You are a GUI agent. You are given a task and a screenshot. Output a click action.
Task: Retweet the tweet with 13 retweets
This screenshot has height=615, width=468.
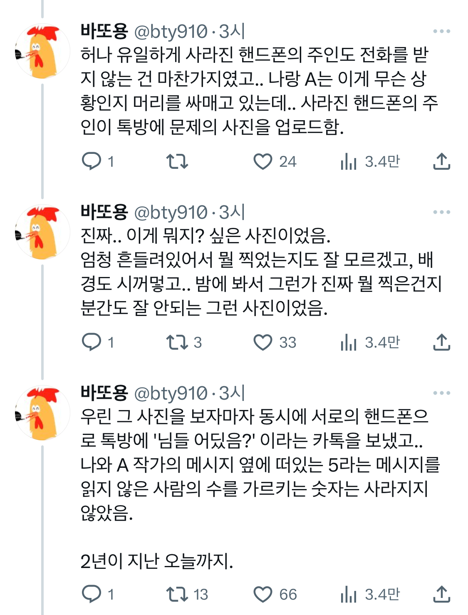coord(177,594)
